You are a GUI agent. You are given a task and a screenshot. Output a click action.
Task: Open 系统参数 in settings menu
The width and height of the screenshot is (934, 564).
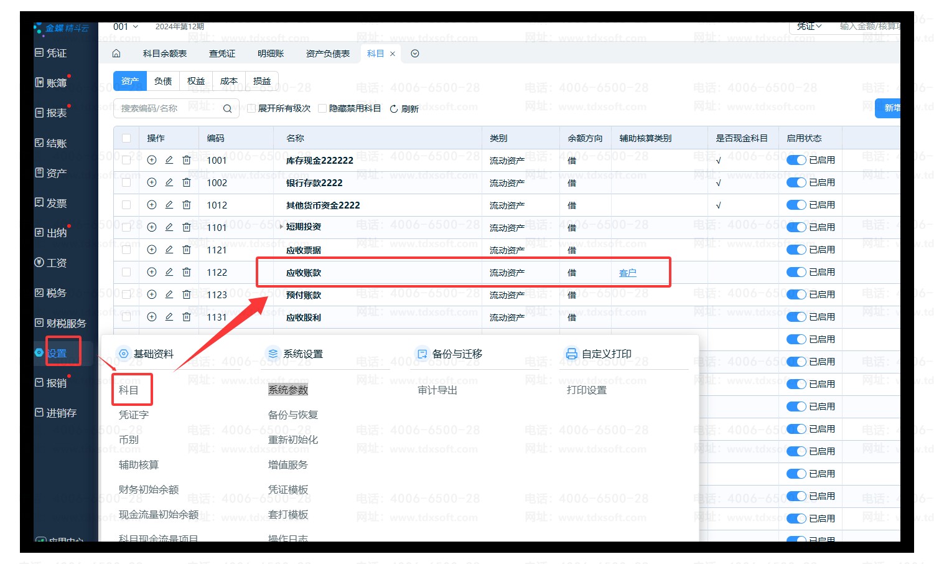coord(288,390)
